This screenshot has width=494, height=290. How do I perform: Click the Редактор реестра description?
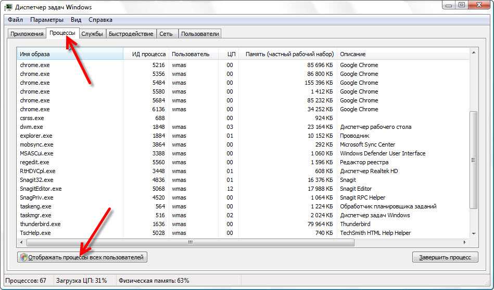click(364, 162)
